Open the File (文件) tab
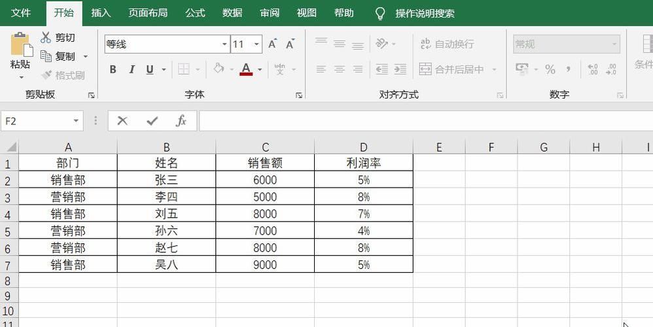This screenshot has height=327, width=653. (x=21, y=13)
